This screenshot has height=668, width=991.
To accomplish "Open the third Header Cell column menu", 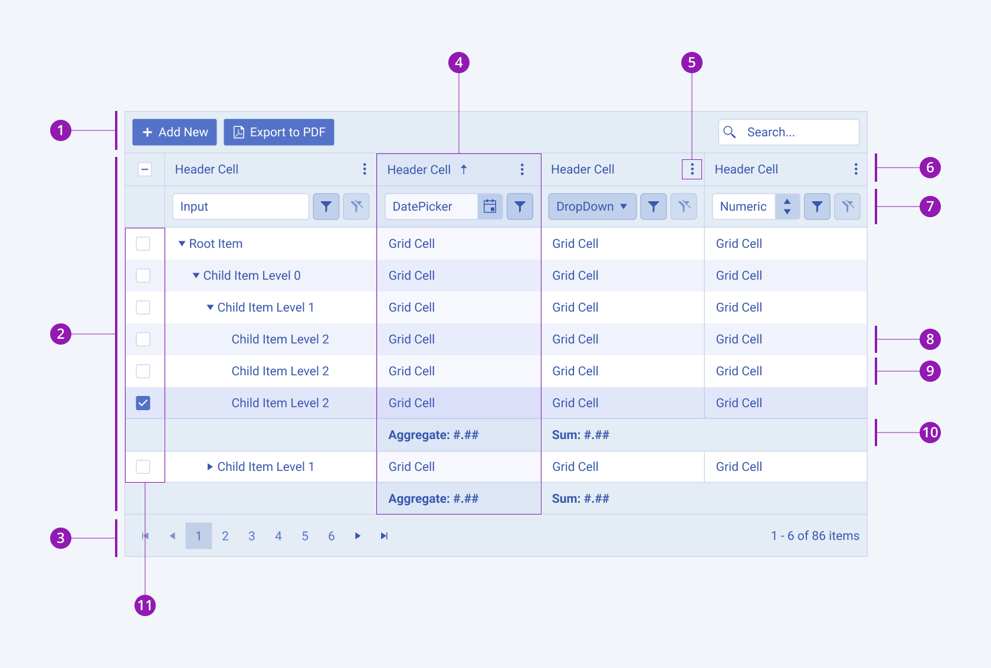I will [x=692, y=170].
